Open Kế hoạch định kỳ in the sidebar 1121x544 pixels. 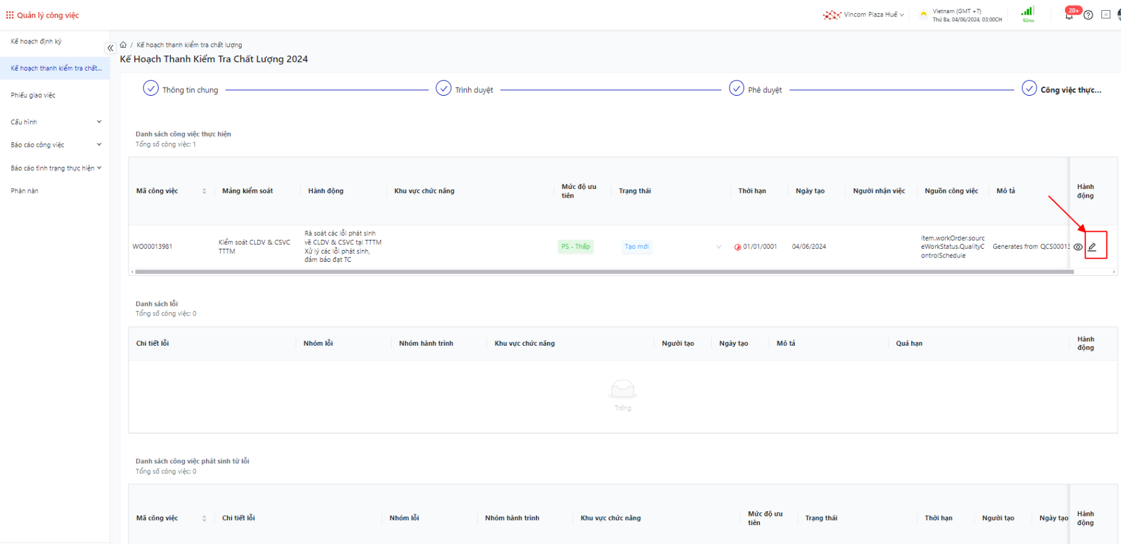click(36, 42)
